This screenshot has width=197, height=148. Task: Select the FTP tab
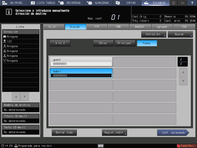(x=97, y=27)
